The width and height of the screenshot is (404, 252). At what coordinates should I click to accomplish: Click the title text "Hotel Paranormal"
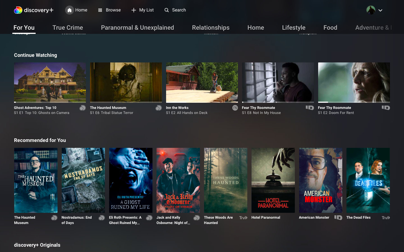pos(266,218)
